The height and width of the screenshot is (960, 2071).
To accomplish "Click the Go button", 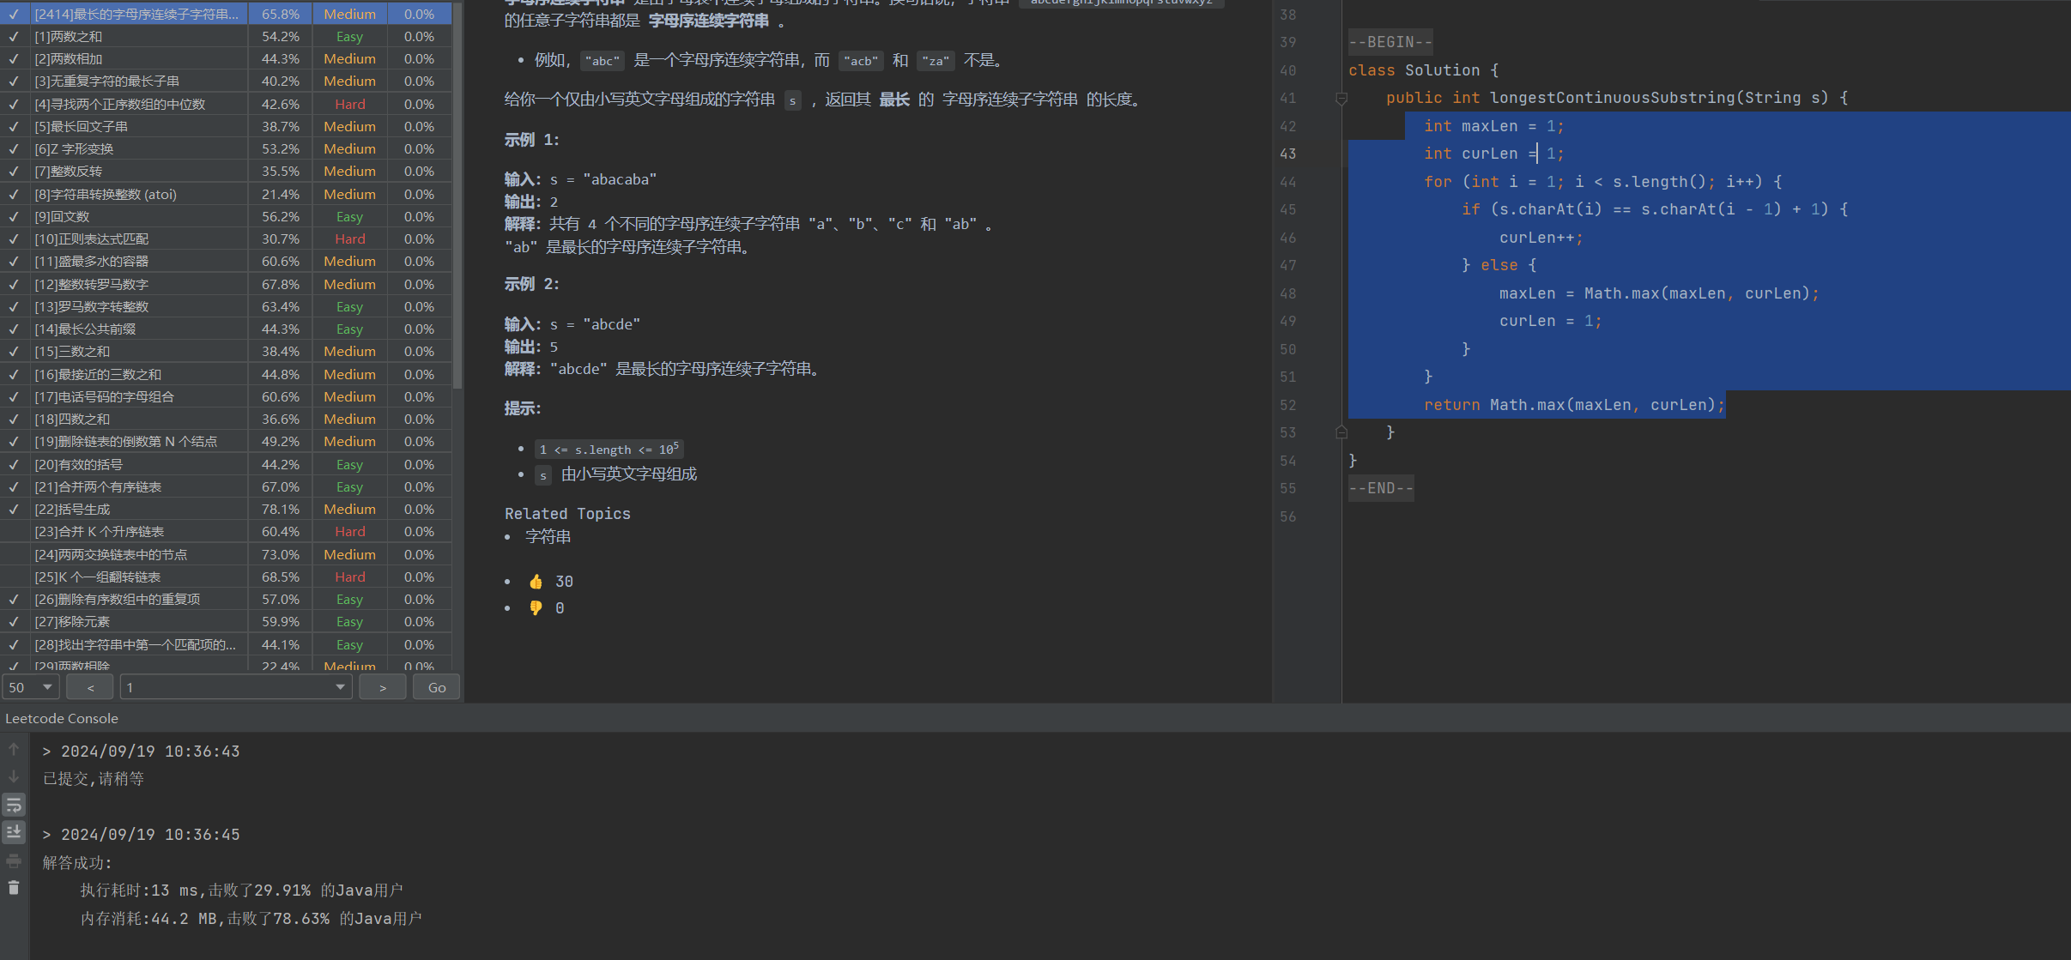I will (x=437, y=687).
